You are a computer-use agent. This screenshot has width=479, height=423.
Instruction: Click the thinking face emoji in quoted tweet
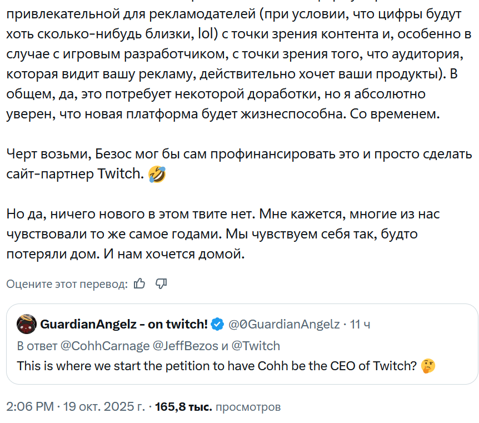pos(428,366)
